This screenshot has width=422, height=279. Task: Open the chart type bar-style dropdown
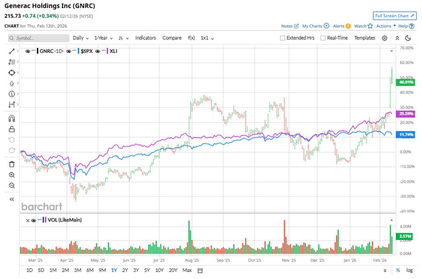pos(124,38)
